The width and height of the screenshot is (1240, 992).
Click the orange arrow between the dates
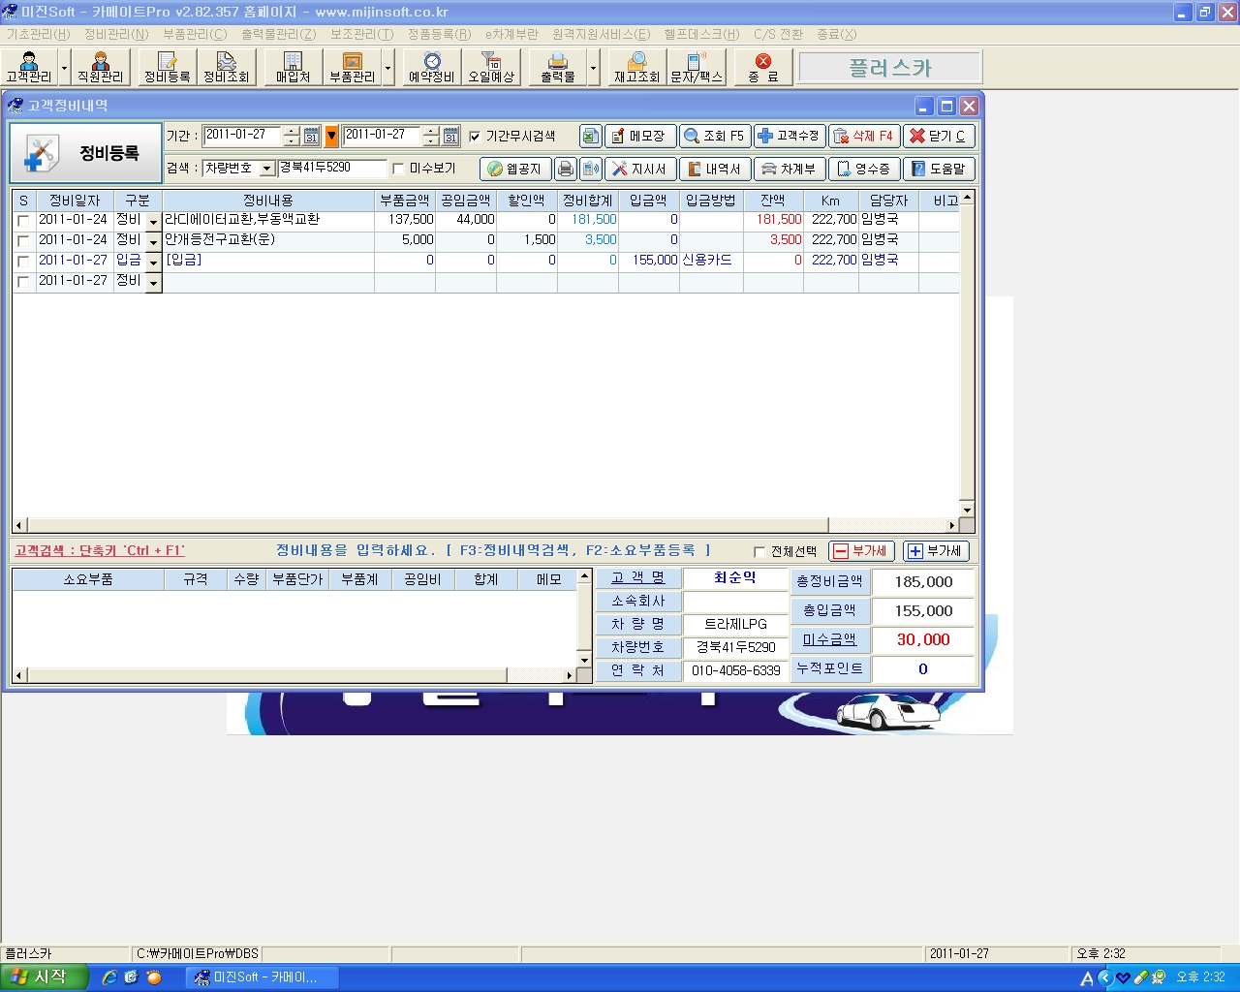click(x=331, y=137)
